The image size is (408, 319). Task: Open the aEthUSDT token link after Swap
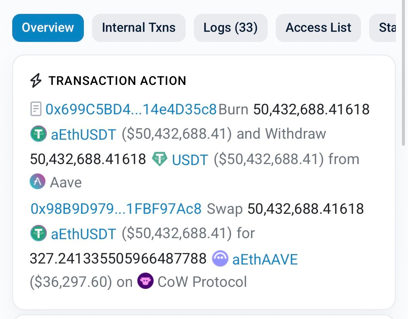coord(84,234)
